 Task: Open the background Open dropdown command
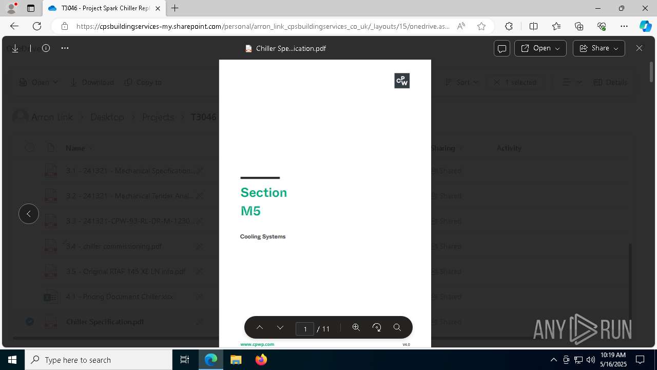click(39, 82)
